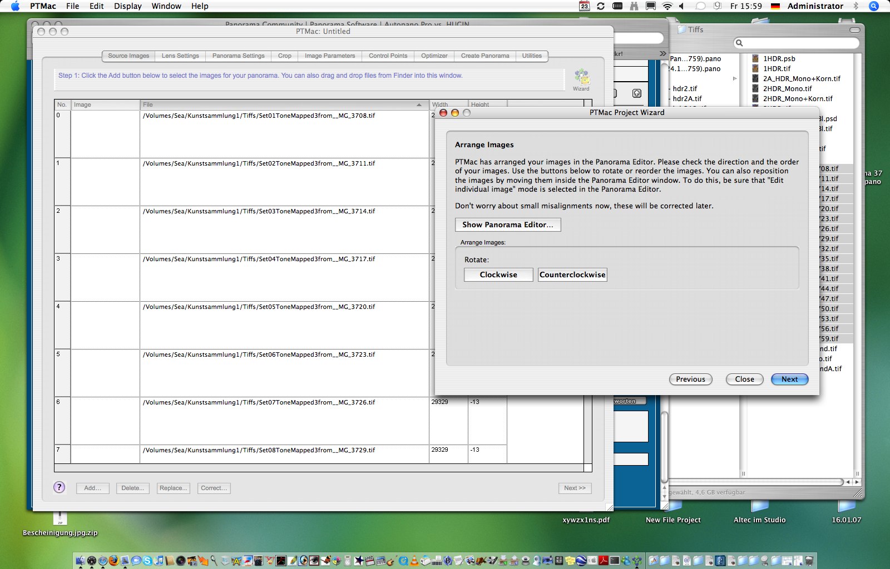890x569 pixels.
Task: Launch Skype from the Dock
Action: [147, 561]
